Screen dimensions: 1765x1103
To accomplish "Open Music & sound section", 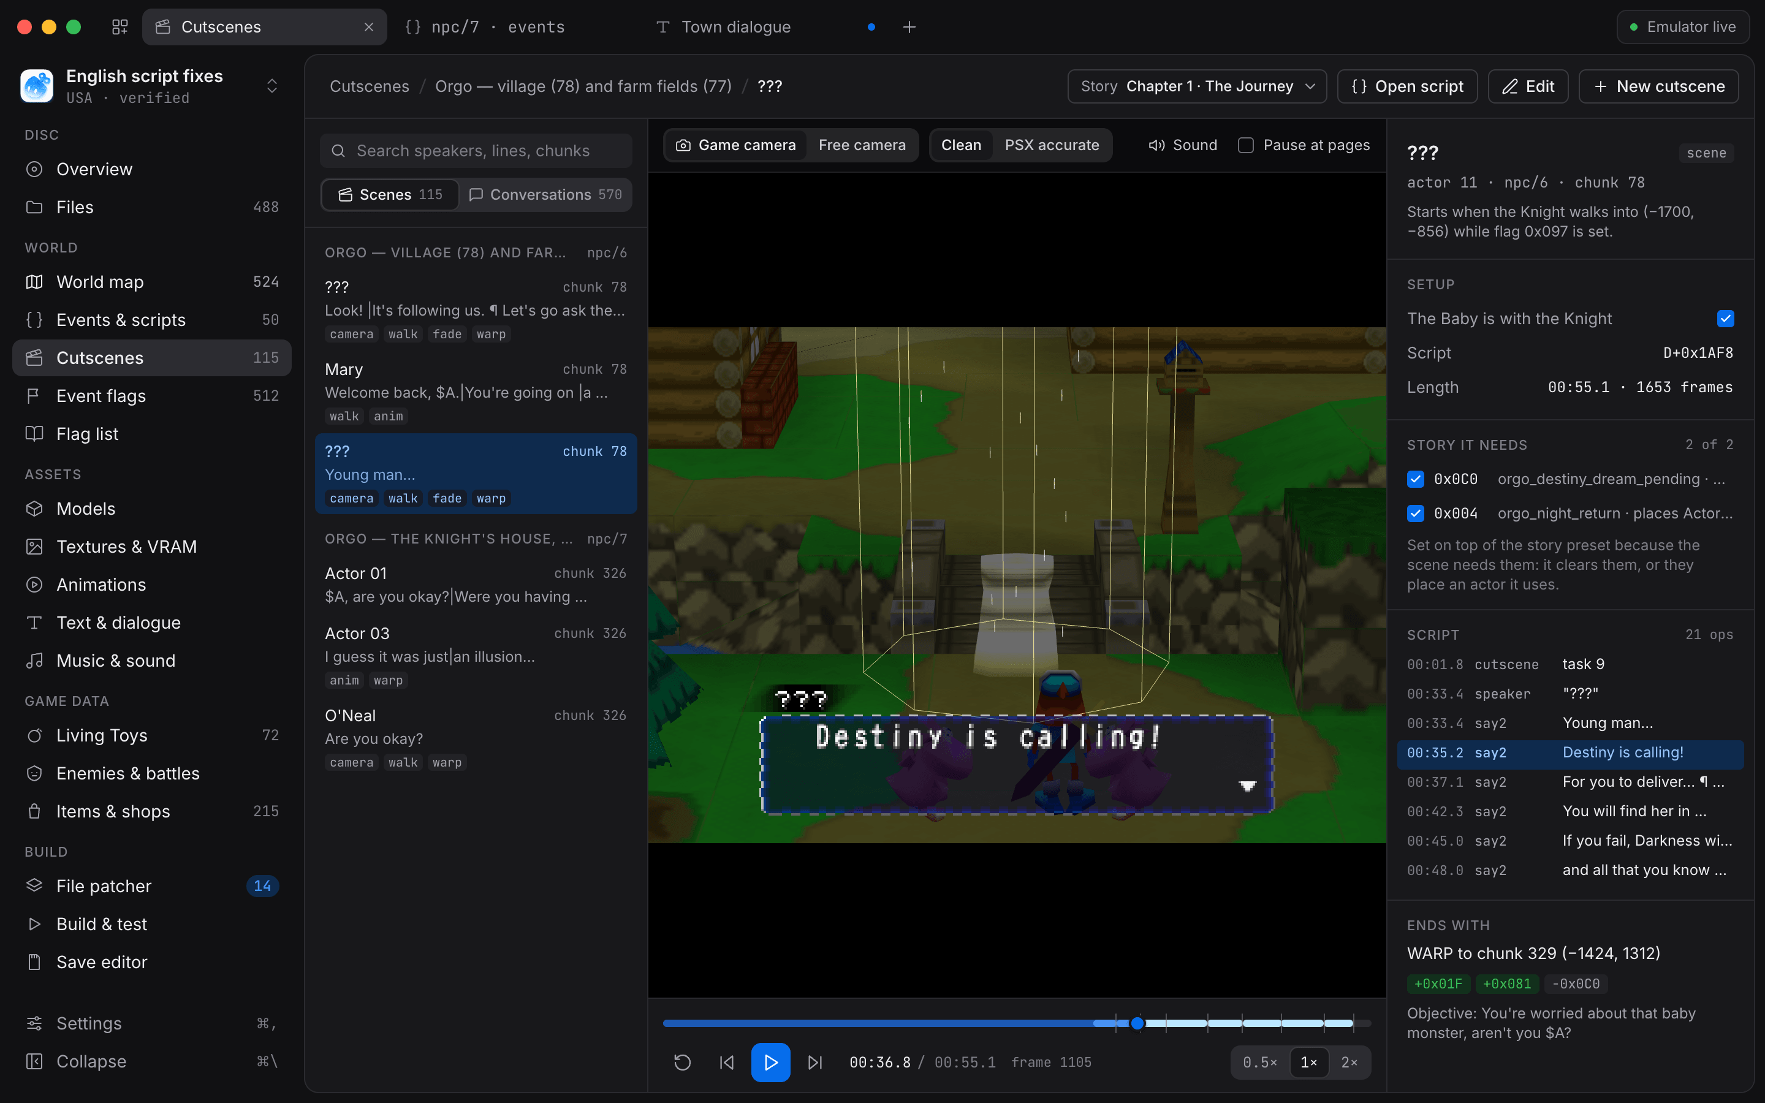I will coord(152,660).
